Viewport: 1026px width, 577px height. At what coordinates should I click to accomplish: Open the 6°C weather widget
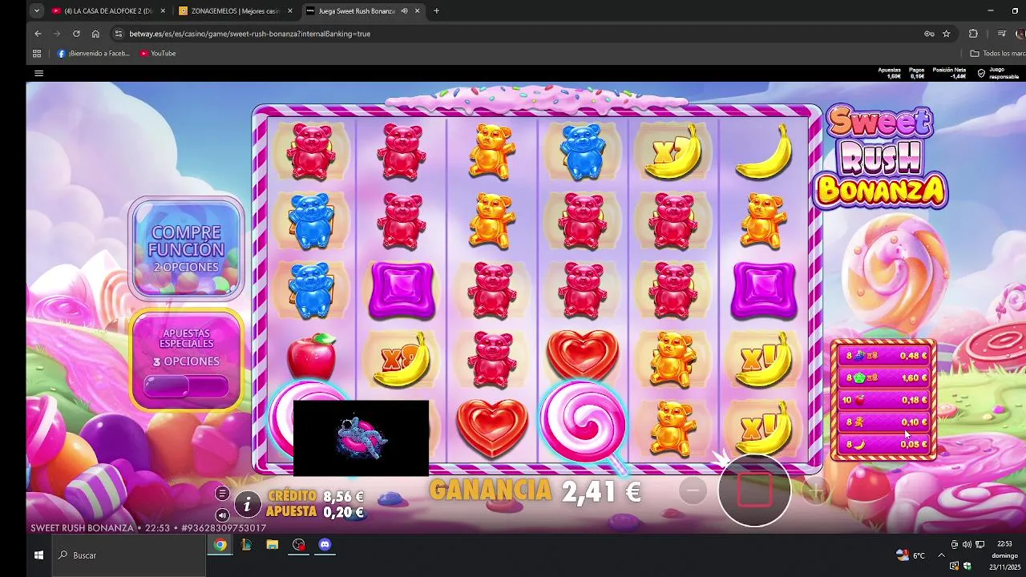point(910,555)
